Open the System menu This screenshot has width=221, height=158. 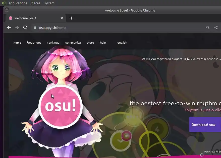(49, 3)
